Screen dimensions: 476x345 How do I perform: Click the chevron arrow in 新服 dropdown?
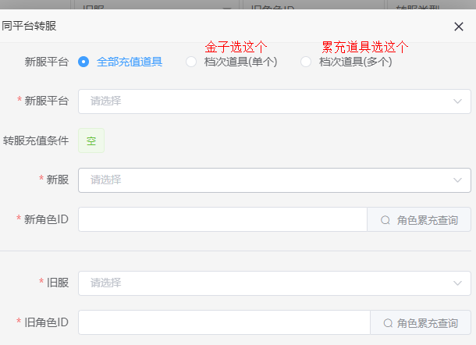tap(457, 180)
